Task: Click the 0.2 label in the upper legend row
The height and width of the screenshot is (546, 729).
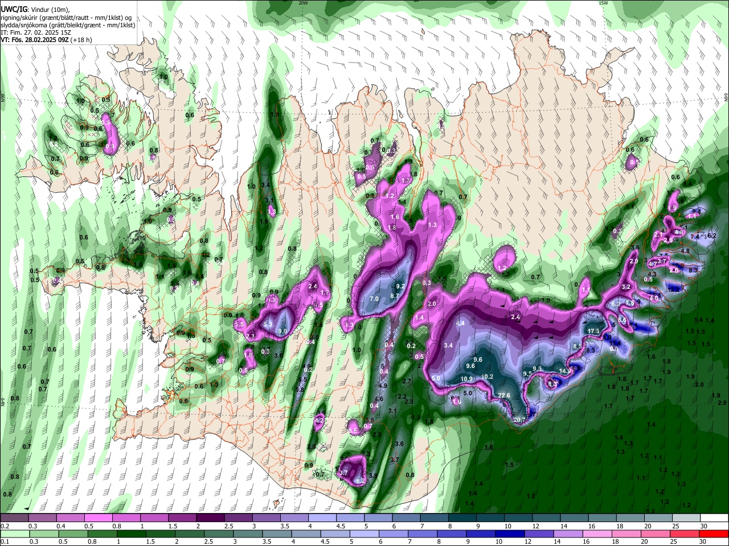Action: click(5, 526)
